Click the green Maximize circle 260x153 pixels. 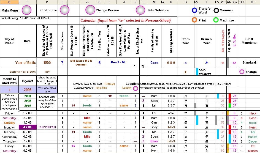[x=216, y=20]
